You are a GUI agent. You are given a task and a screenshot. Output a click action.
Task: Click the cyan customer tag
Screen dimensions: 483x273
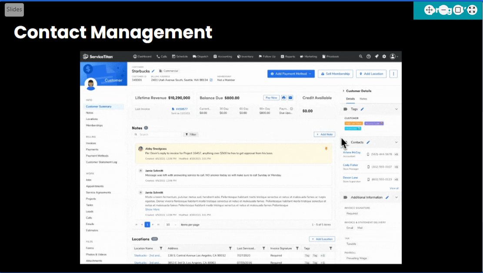(353, 128)
